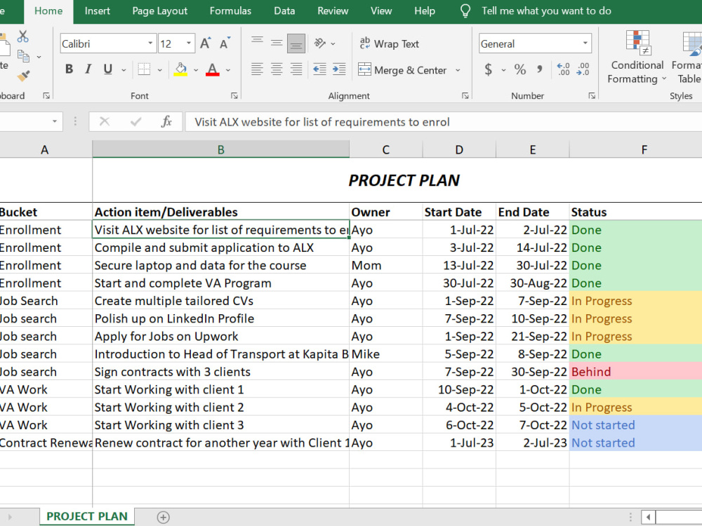Toggle Bottom Align button
The width and height of the screenshot is (702, 526).
pyautogui.click(x=296, y=43)
